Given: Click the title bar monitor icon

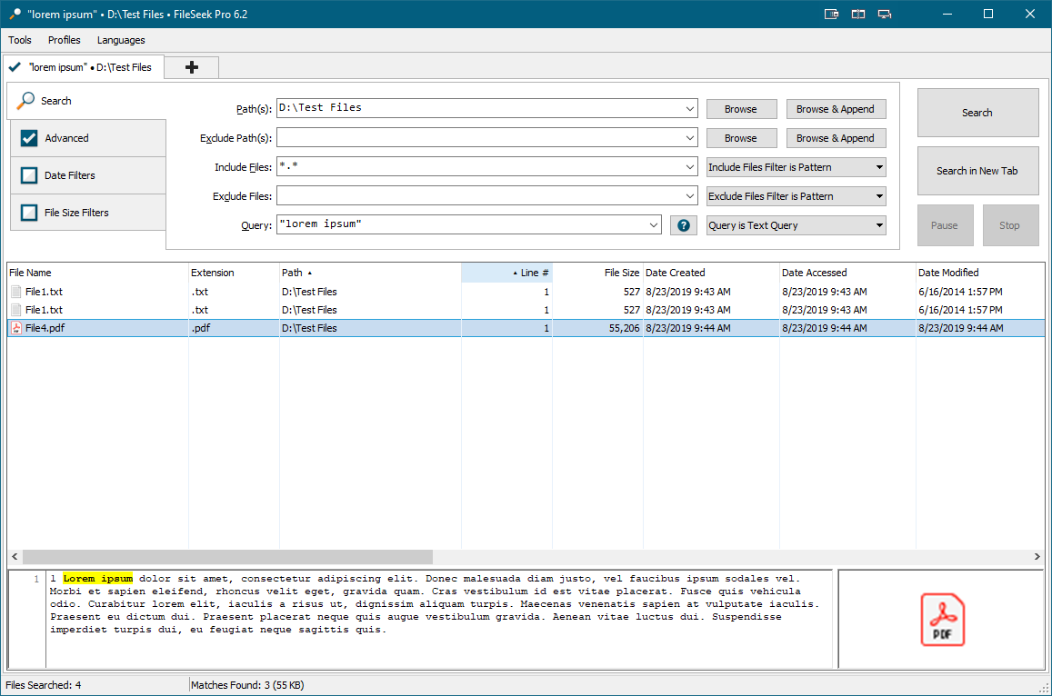Looking at the screenshot, I should (x=884, y=14).
